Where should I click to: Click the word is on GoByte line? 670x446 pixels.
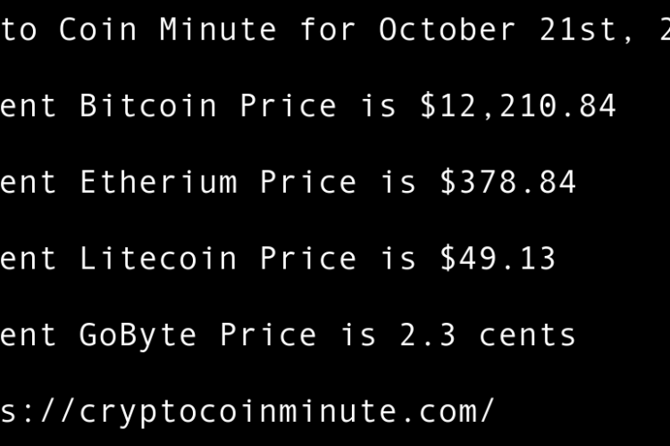pos(358,335)
